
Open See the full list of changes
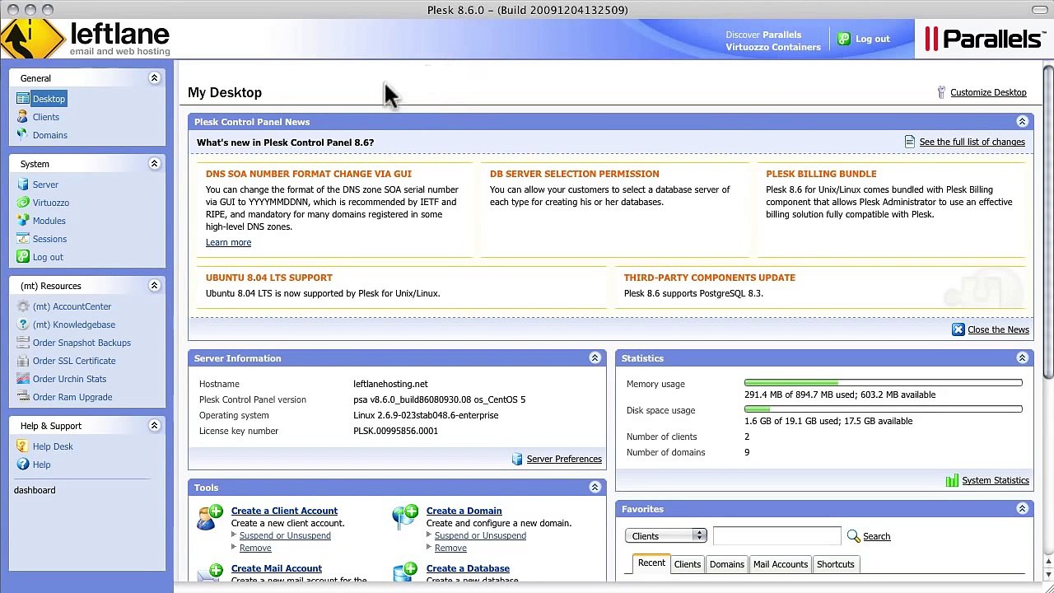pos(972,142)
